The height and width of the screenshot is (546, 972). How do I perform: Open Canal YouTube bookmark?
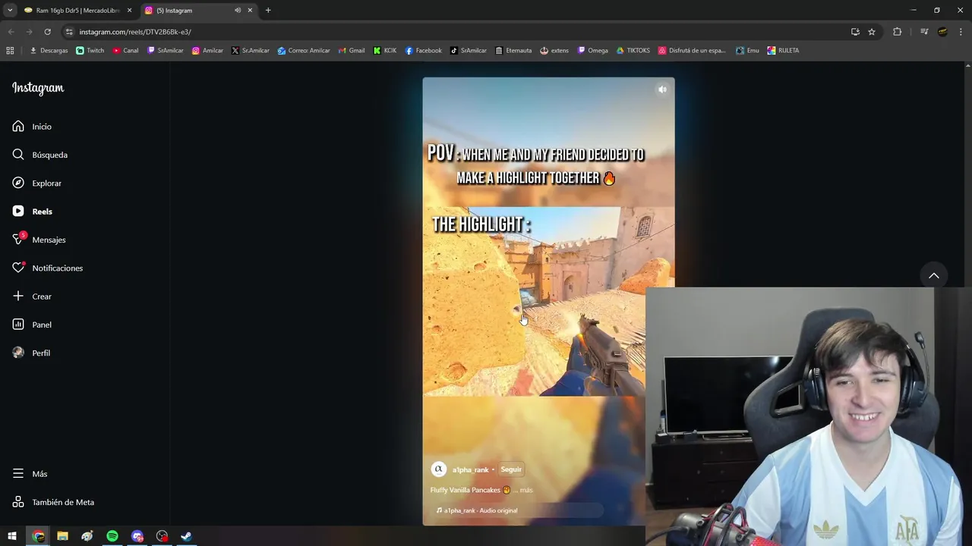tap(125, 51)
